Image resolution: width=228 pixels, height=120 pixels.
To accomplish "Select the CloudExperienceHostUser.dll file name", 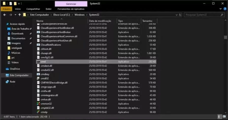I will click(56, 40).
